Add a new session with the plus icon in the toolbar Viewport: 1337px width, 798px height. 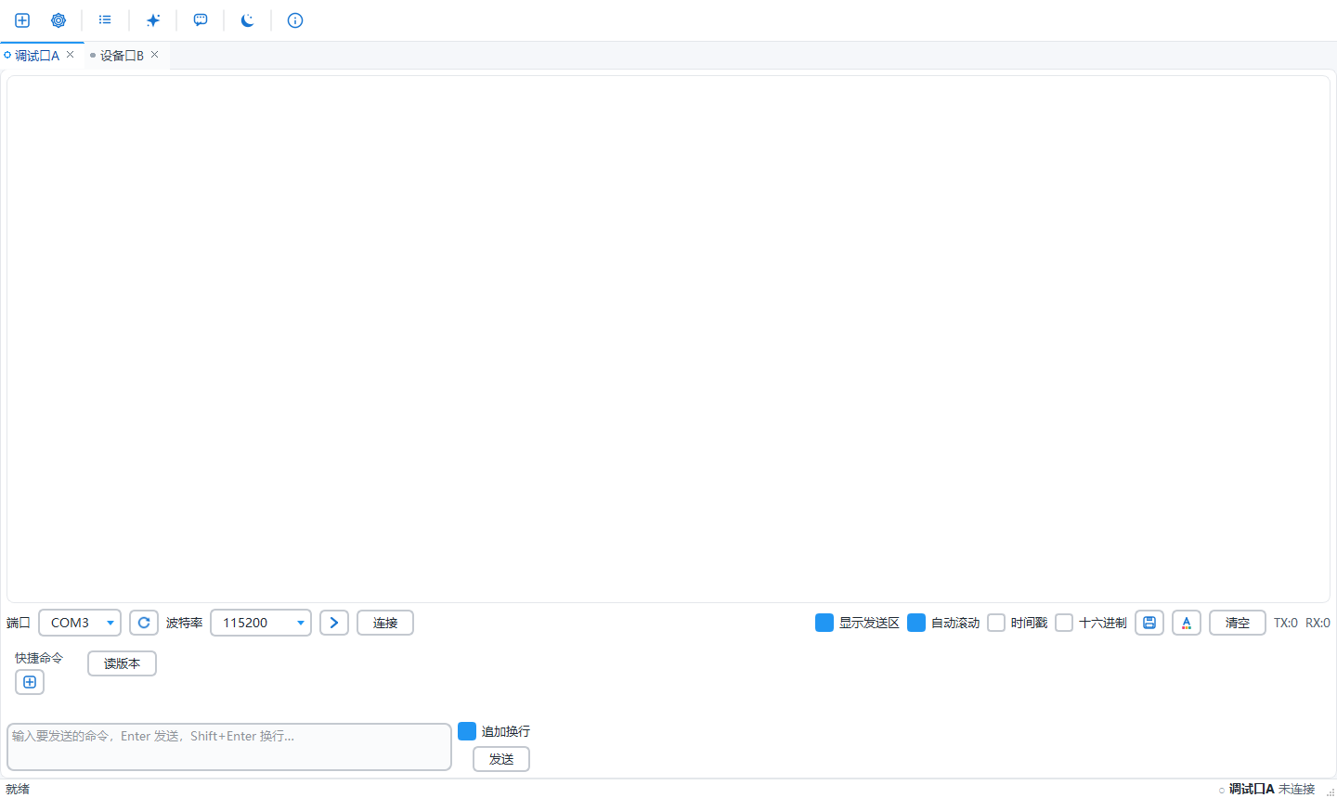(22, 20)
